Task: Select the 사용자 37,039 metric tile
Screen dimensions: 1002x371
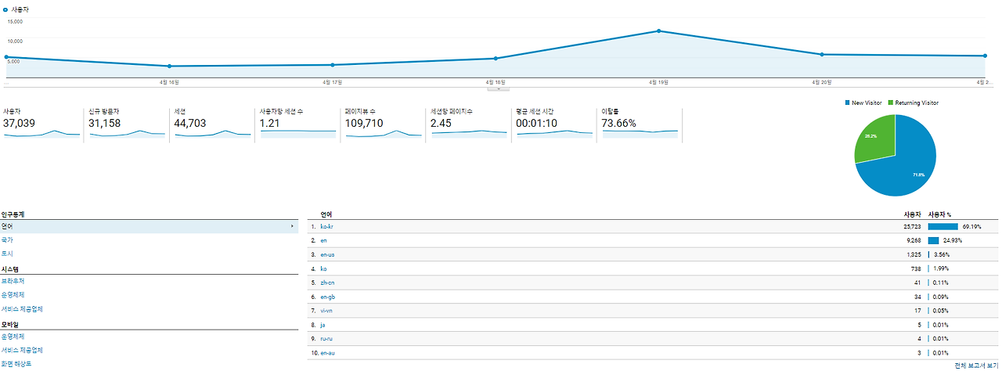Action: (41, 124)
